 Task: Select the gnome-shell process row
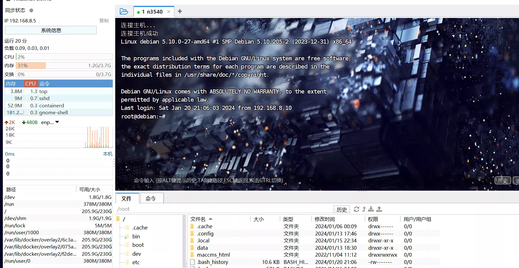point(58,112)
